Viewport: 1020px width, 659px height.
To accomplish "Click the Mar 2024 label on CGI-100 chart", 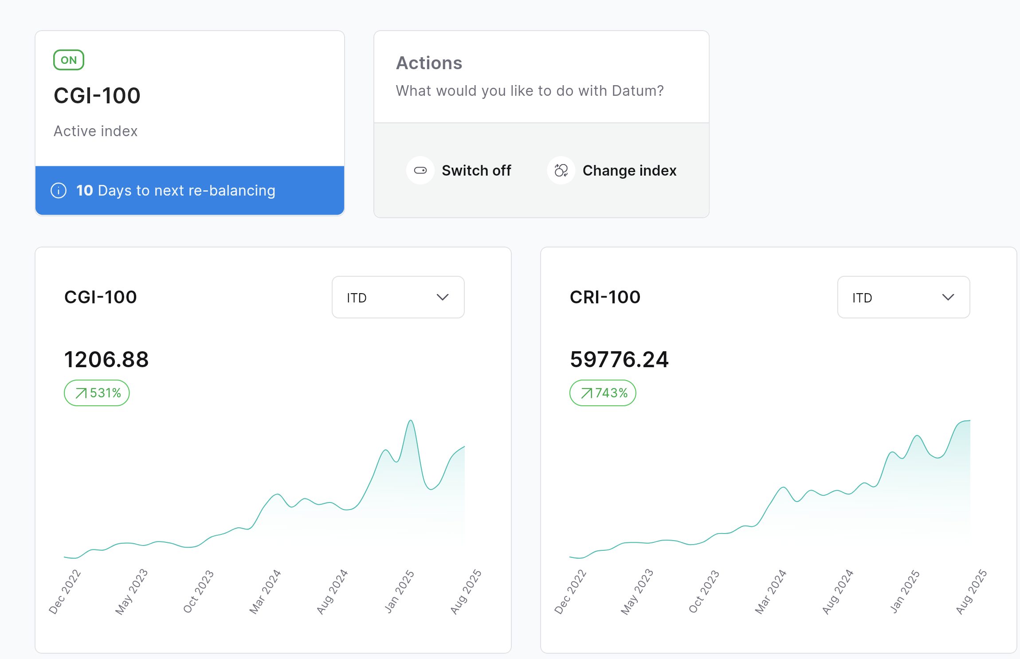I will coord(265,592).
